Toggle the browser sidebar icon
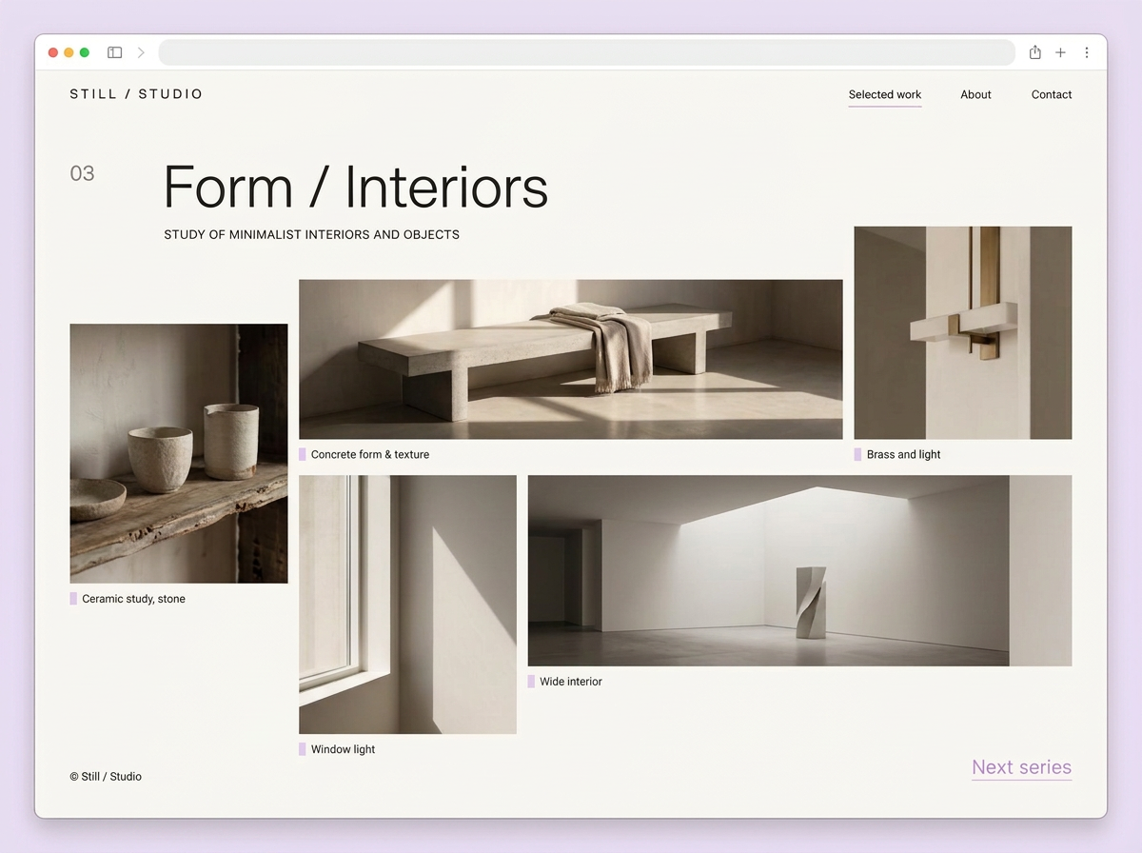Screen dimensions: 1142x853 tap(114, 52)
